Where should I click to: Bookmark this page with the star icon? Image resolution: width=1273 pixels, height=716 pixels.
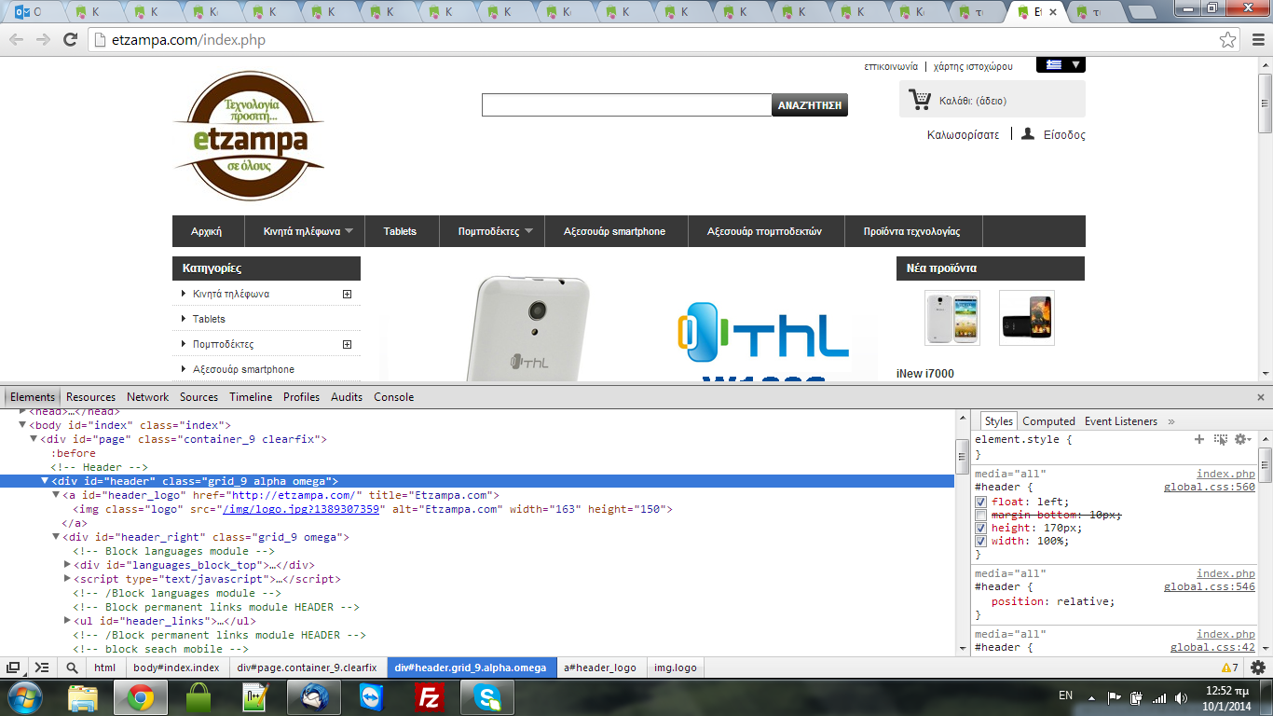[x=1228, y=40]
